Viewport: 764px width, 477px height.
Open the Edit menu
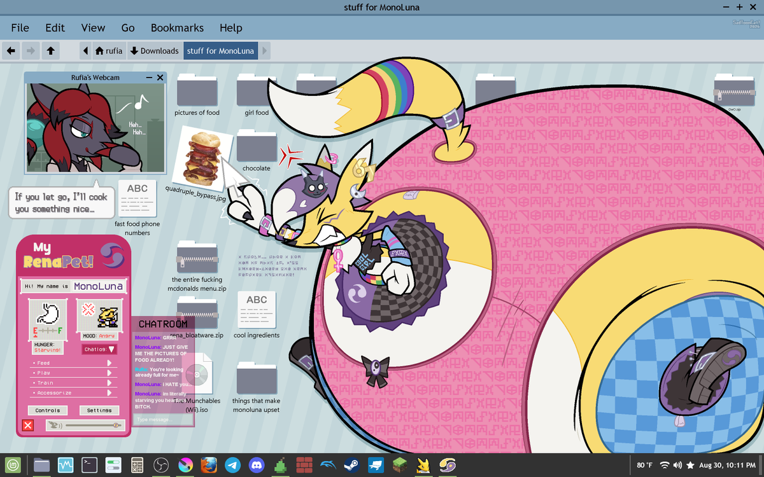pos(55,27)
